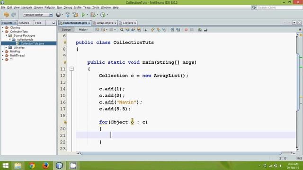
Task: Close the List.java editor tab
Action: coord(135,23)
